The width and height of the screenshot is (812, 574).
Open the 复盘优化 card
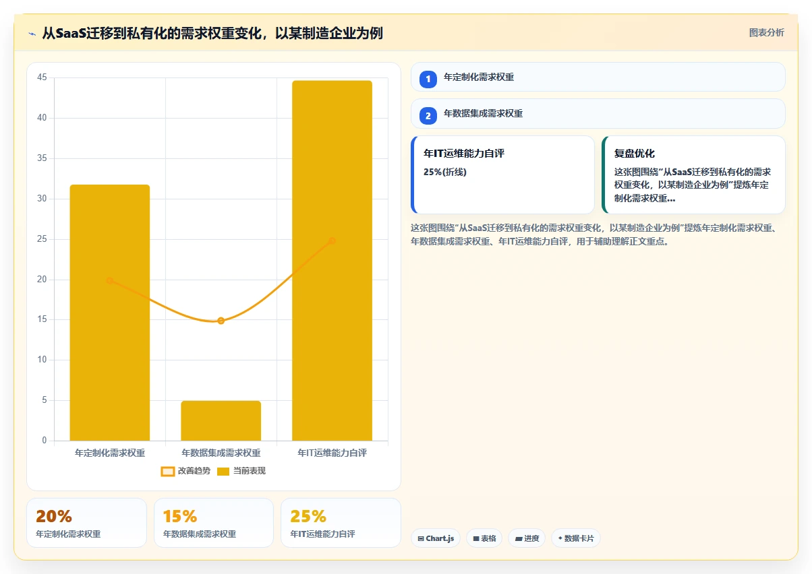pos(694,174)
